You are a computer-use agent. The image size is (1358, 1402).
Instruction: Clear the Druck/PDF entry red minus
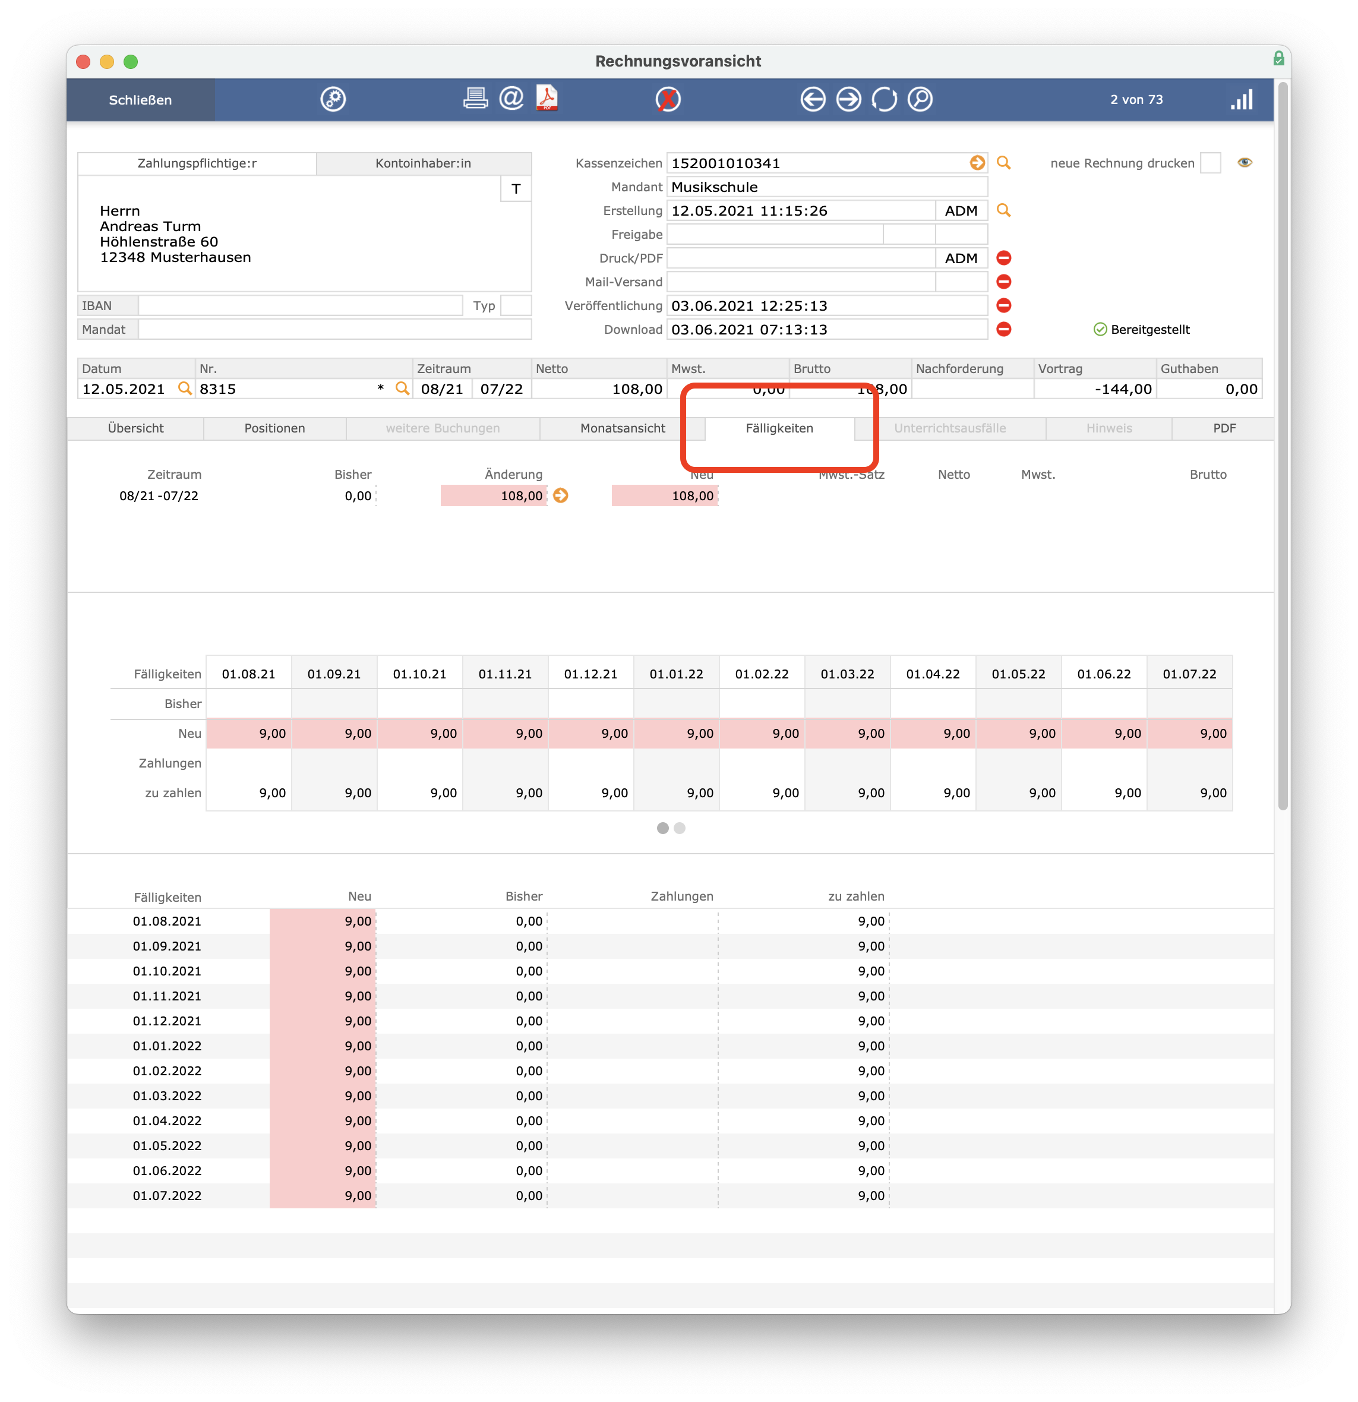[x=1004, y=258]
